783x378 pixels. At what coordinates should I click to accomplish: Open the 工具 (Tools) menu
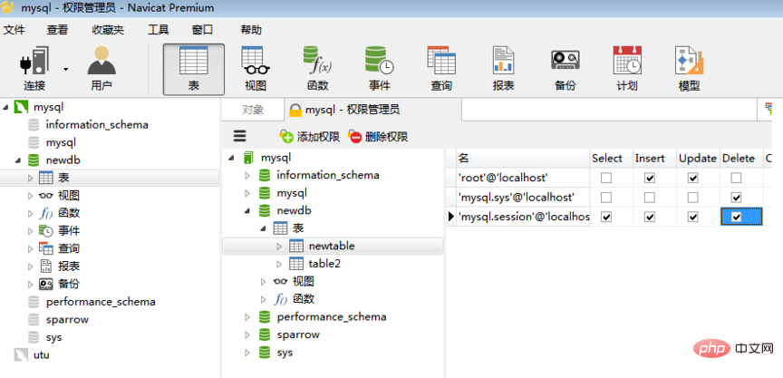(159, 30)
